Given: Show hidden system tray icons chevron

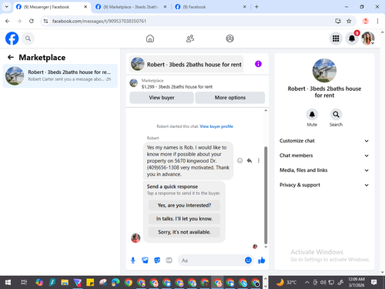Looking at the screenshot, I should (307, 283).
